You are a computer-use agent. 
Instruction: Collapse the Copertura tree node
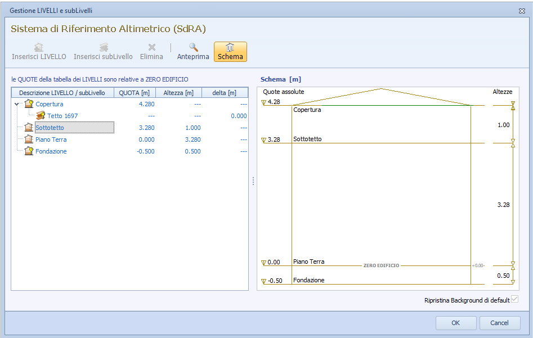tap(17, 104)
